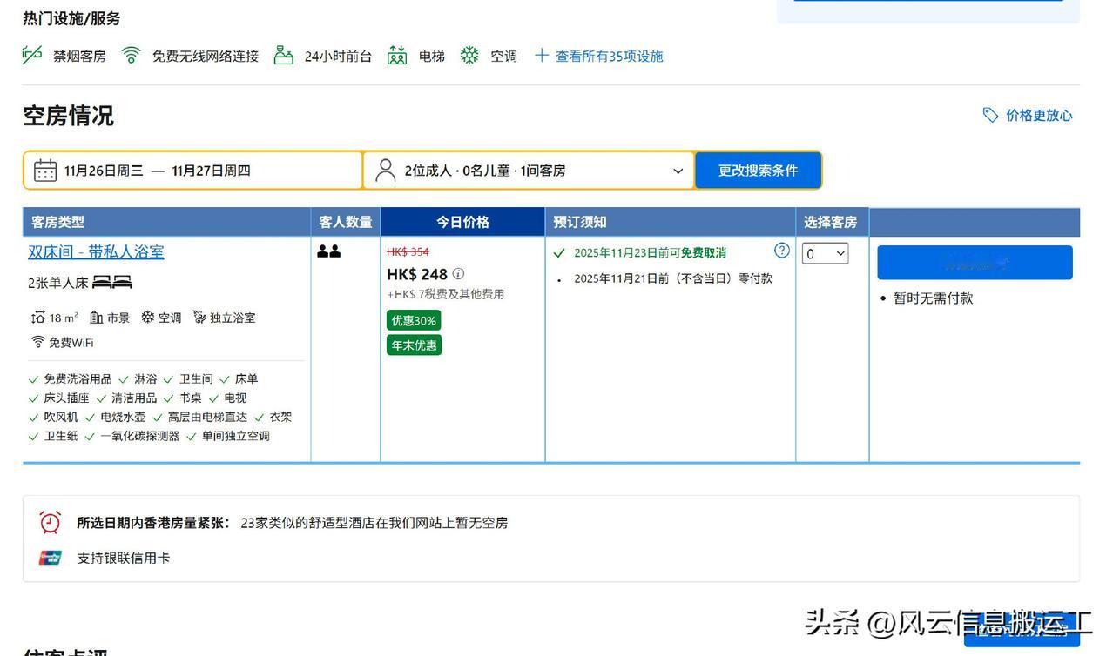Click the price tag icon near 价格更放心
The height and width of the screenshot is (656, 1113).
click(x=990, y=115)
